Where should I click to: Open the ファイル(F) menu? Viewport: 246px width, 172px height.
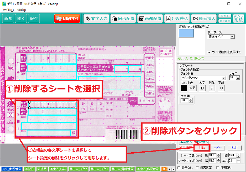[x=8, y=10]
